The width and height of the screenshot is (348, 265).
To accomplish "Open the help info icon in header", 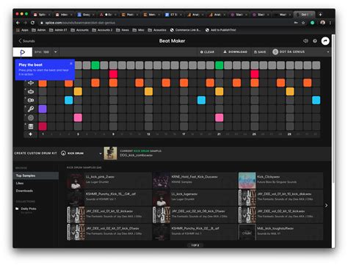I will pos(315,41).
